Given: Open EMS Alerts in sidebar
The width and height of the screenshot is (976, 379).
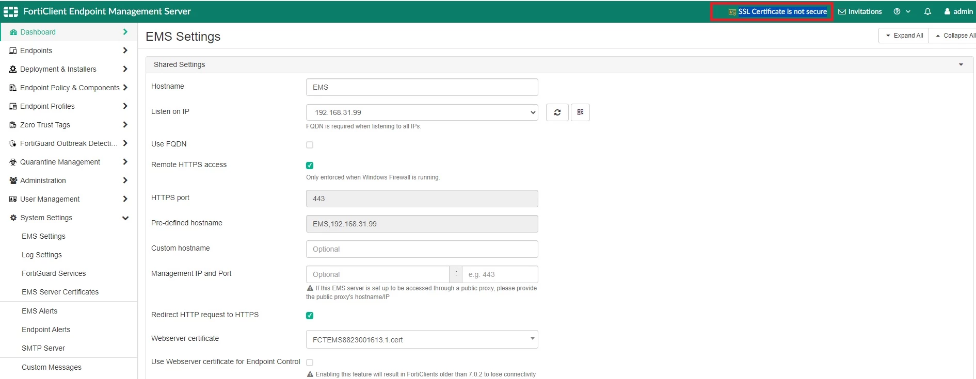Looking at the screenshot, I should [39, 311].
